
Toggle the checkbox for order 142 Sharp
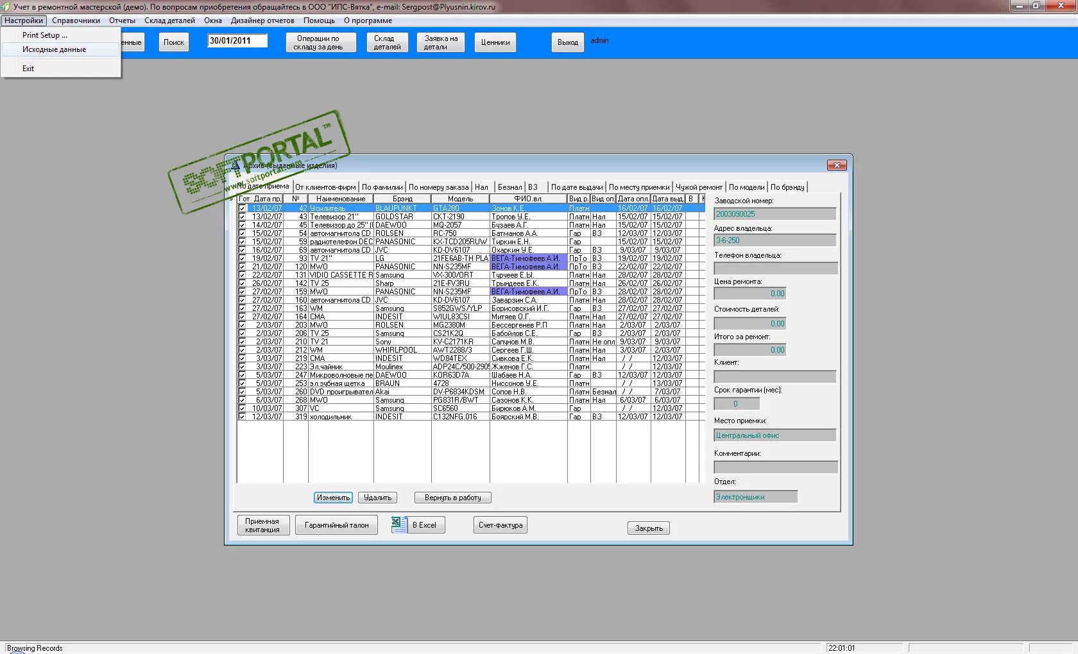coord(242,283)
